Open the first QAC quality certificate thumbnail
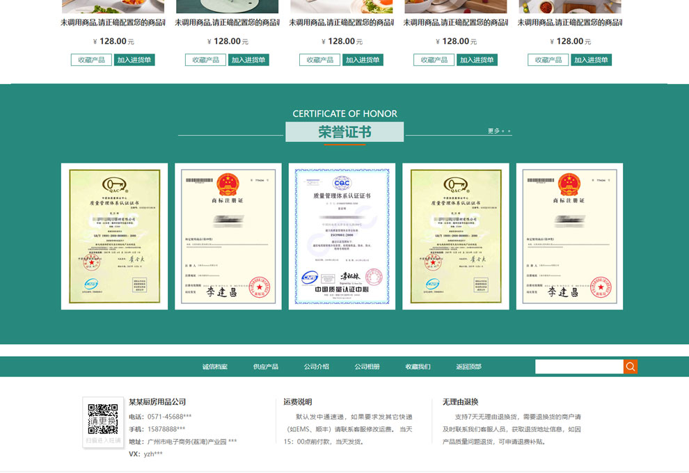 point(114,236)
